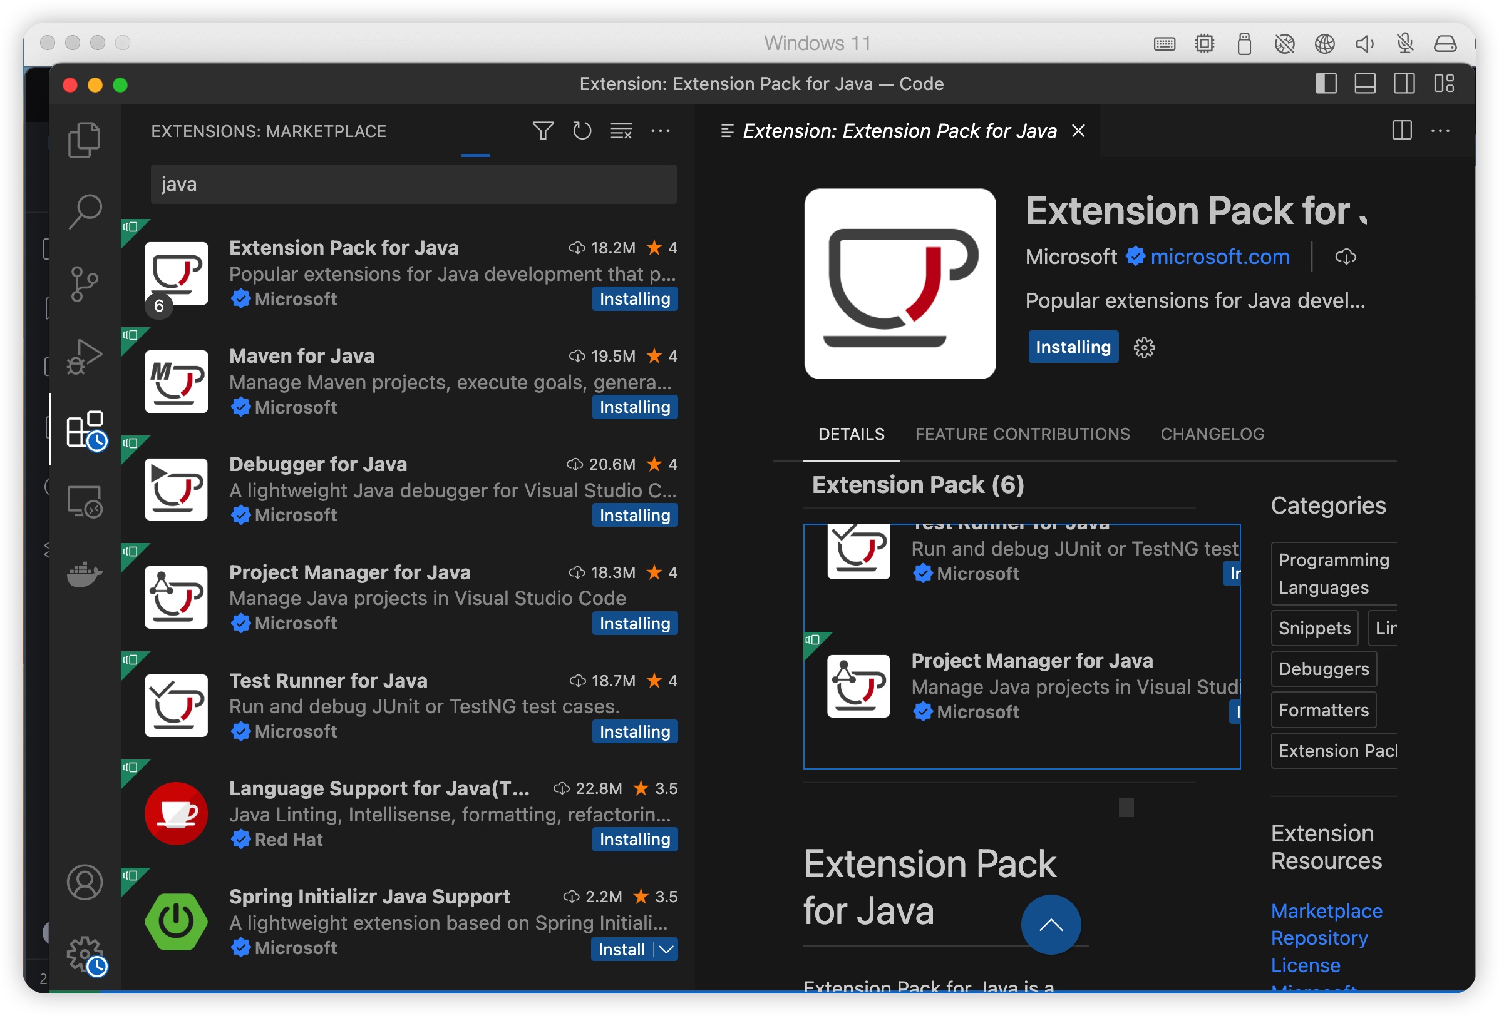Open the Run and Debug view

point(85,356)
